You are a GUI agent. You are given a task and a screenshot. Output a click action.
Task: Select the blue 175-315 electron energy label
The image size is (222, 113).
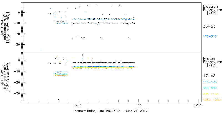pyautogui.click(x=210, y=37)
